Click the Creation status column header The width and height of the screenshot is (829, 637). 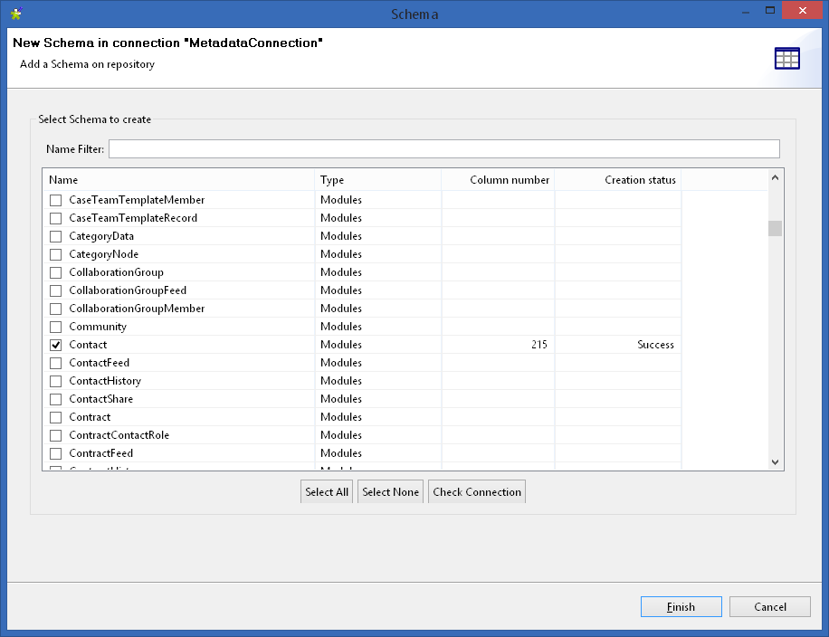[618, 180]
